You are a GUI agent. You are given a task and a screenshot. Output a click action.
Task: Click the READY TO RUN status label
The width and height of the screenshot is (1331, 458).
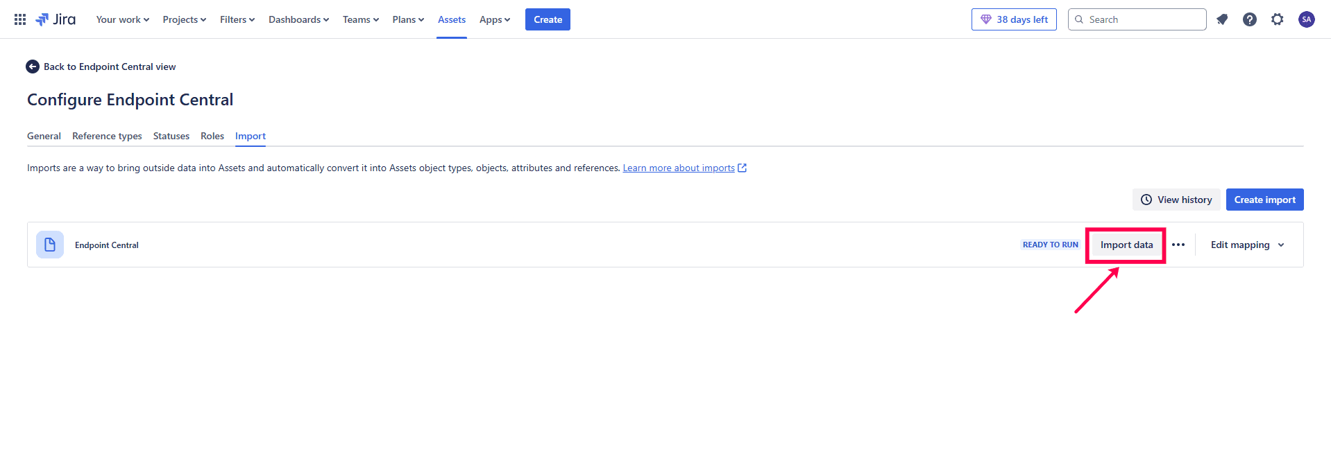(x=1050, y=245)
